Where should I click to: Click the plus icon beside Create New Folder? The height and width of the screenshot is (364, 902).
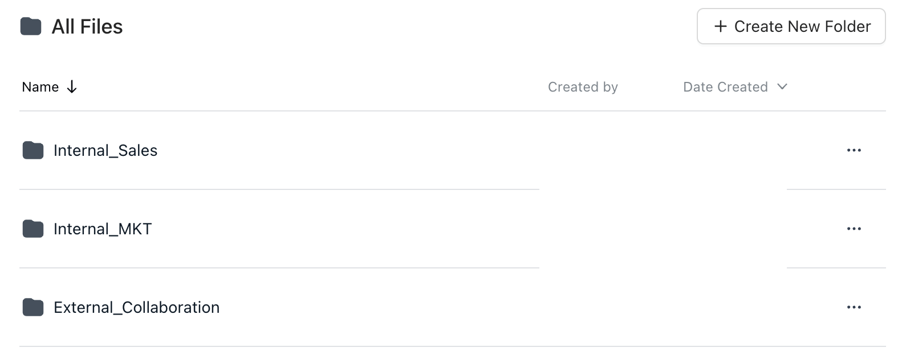[721, 26]
